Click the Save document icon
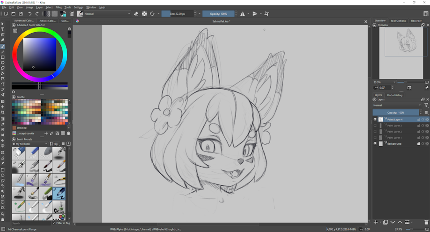 tap(21, 14)
